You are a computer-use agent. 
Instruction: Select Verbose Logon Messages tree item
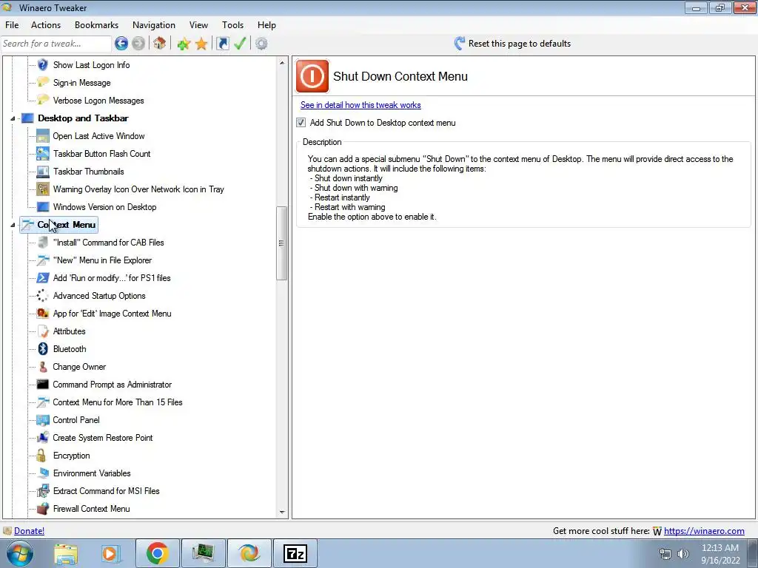click(x=98, y=101)
